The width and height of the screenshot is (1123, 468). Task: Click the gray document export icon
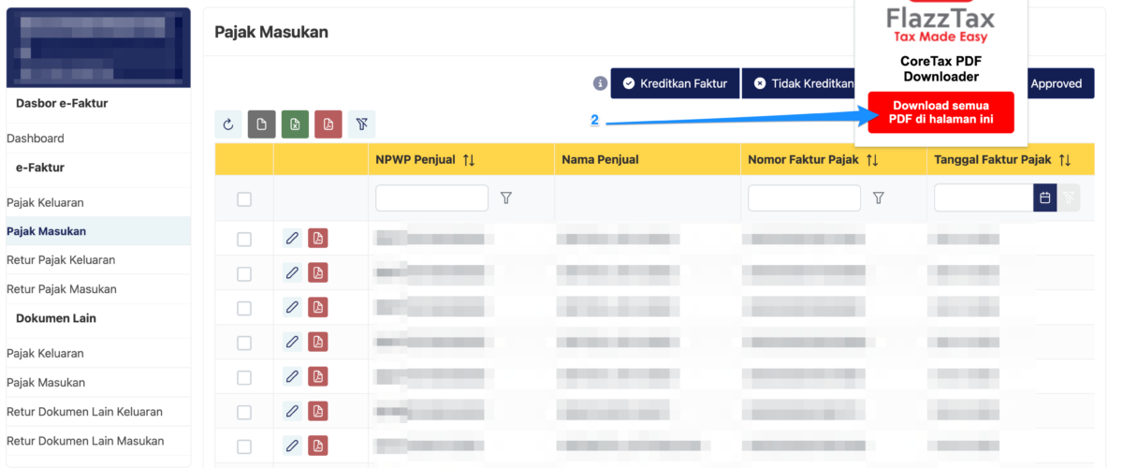coord(262,124)
